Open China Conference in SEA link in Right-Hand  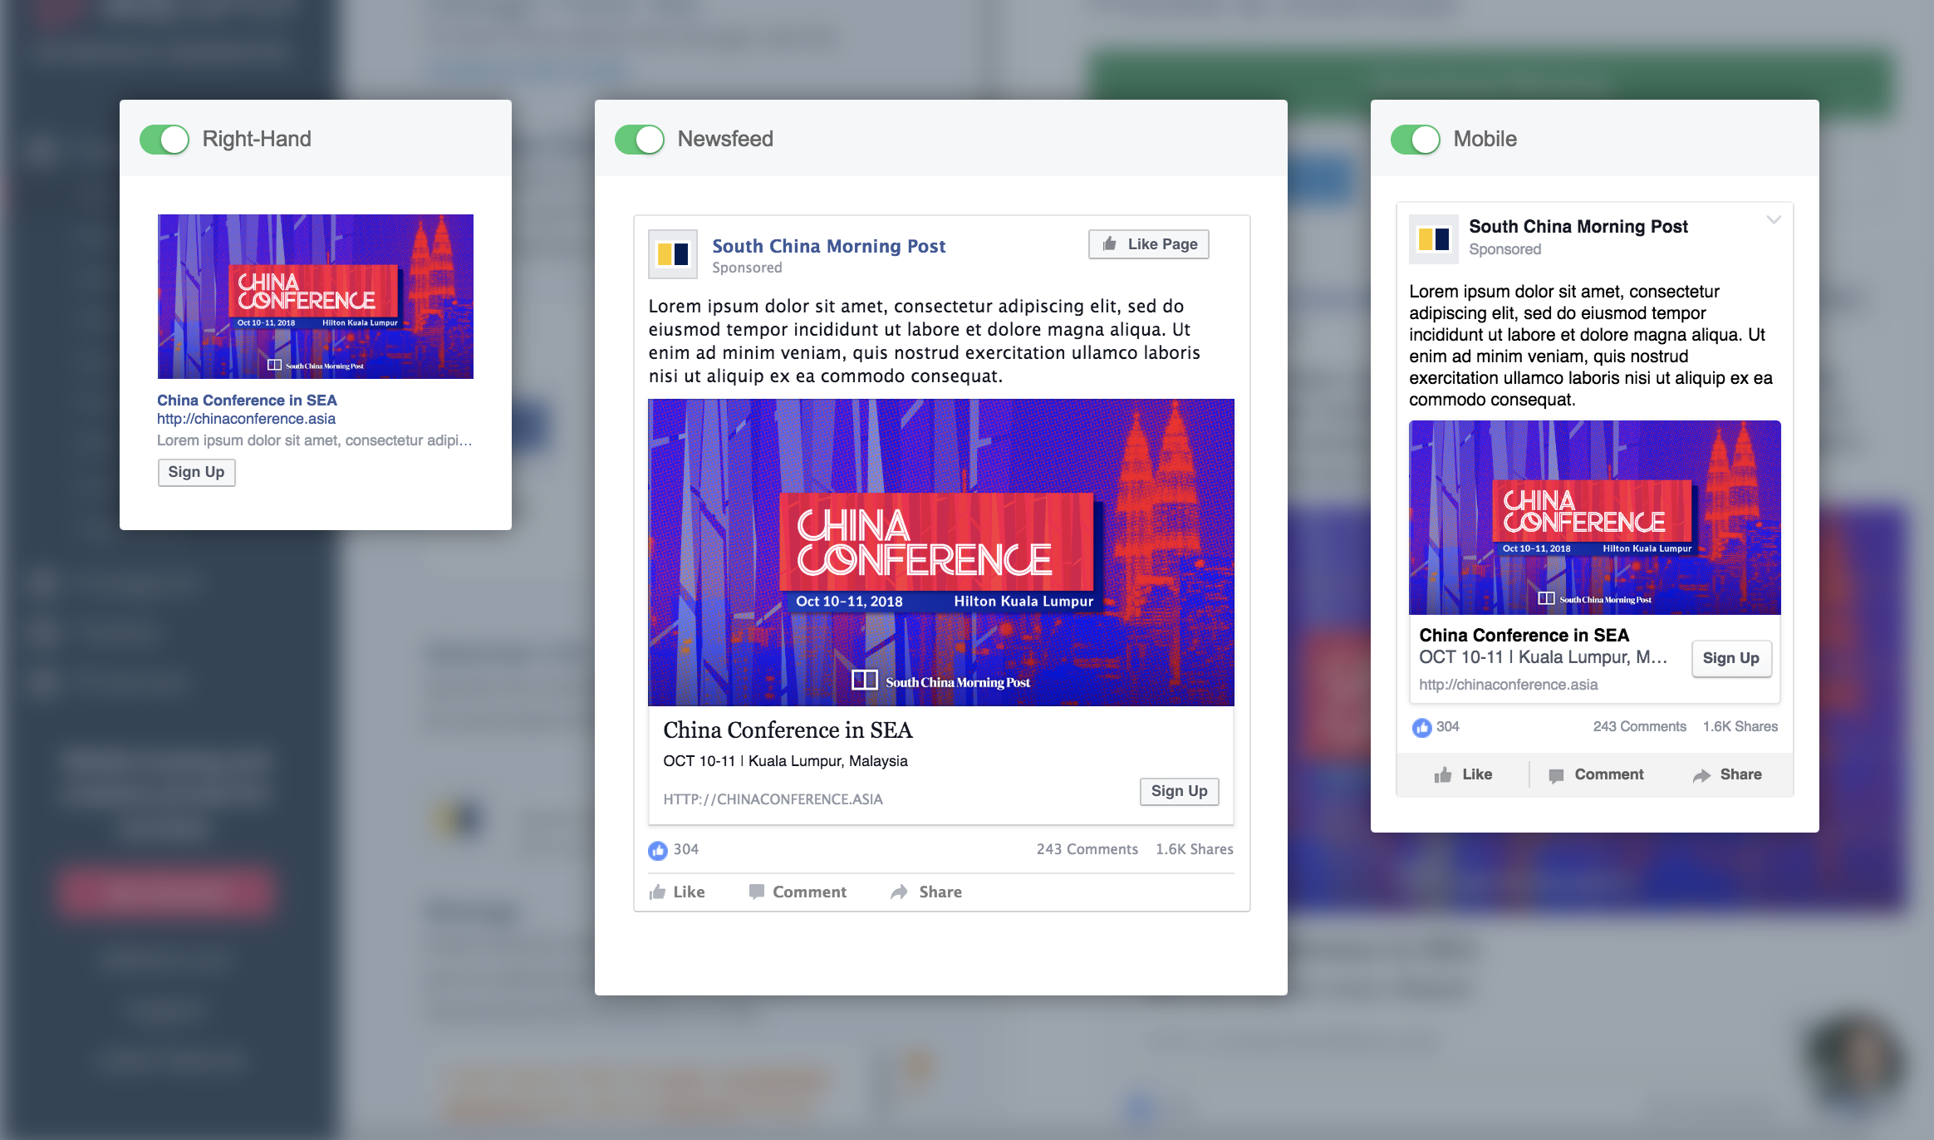point(247,400)
